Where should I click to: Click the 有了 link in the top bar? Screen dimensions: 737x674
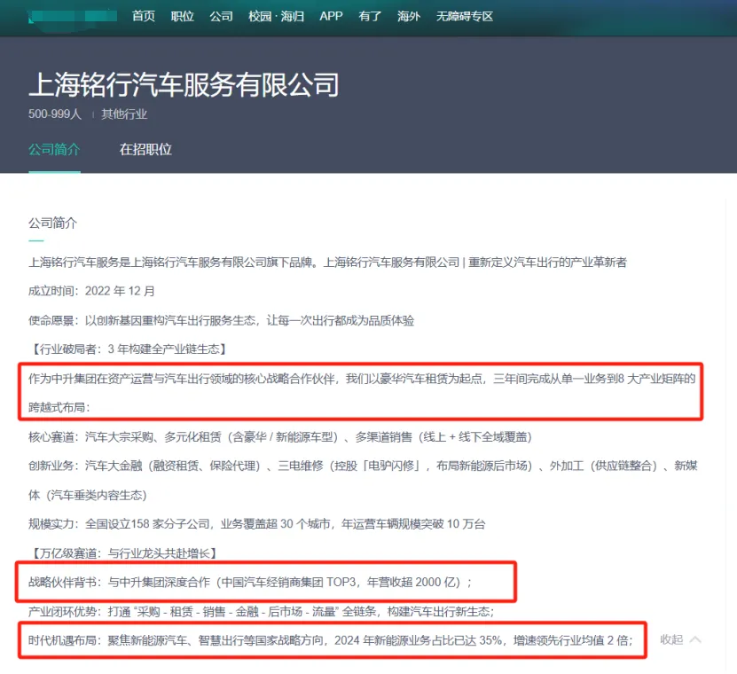(x=369, y=16)
